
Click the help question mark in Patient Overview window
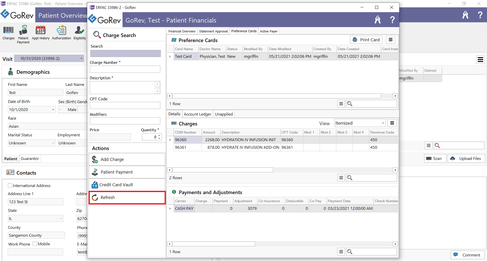480,15
